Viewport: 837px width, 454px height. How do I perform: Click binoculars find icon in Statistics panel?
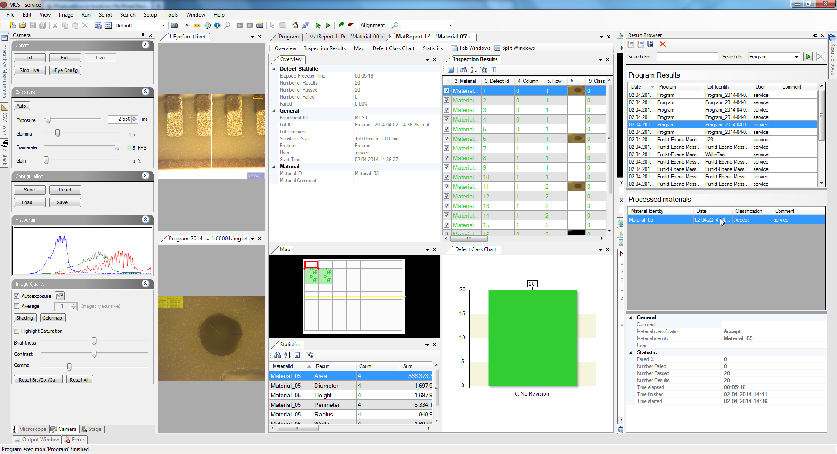coord(277,355)
